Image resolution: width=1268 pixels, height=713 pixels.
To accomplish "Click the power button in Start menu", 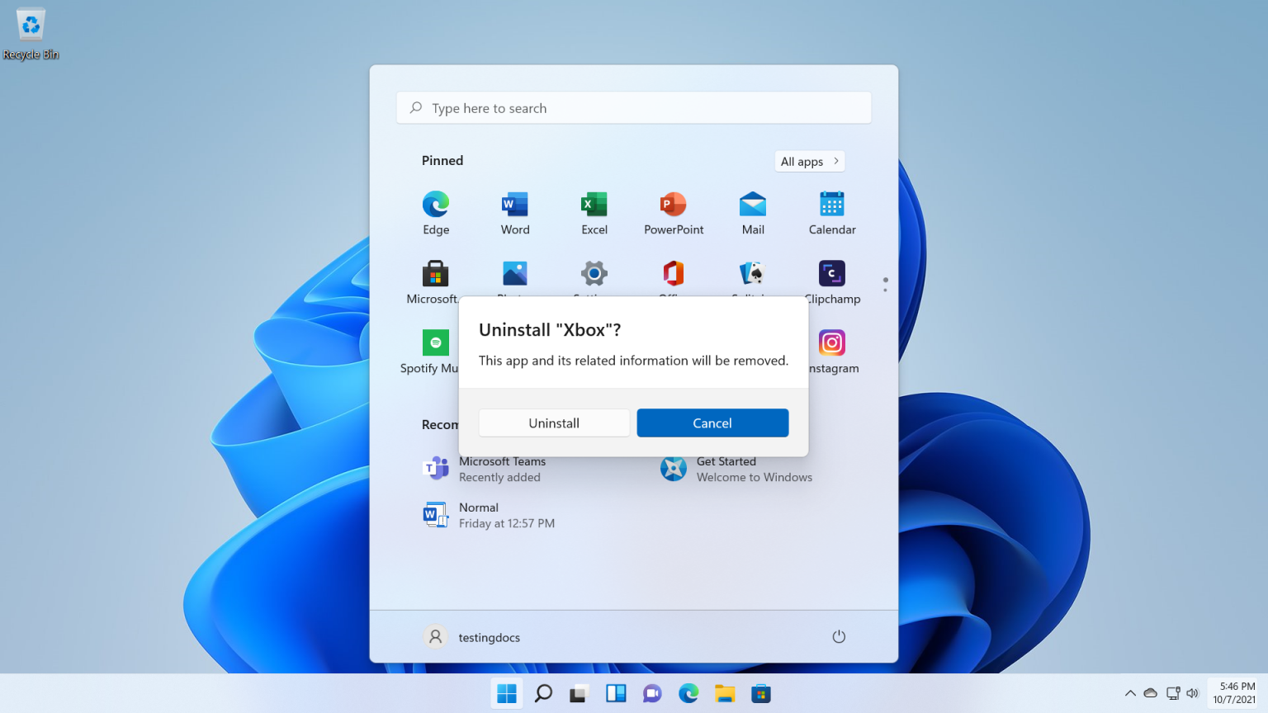I will coord(839,636).
